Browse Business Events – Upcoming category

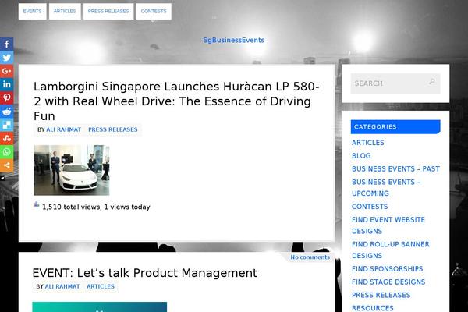pos(386,188)
